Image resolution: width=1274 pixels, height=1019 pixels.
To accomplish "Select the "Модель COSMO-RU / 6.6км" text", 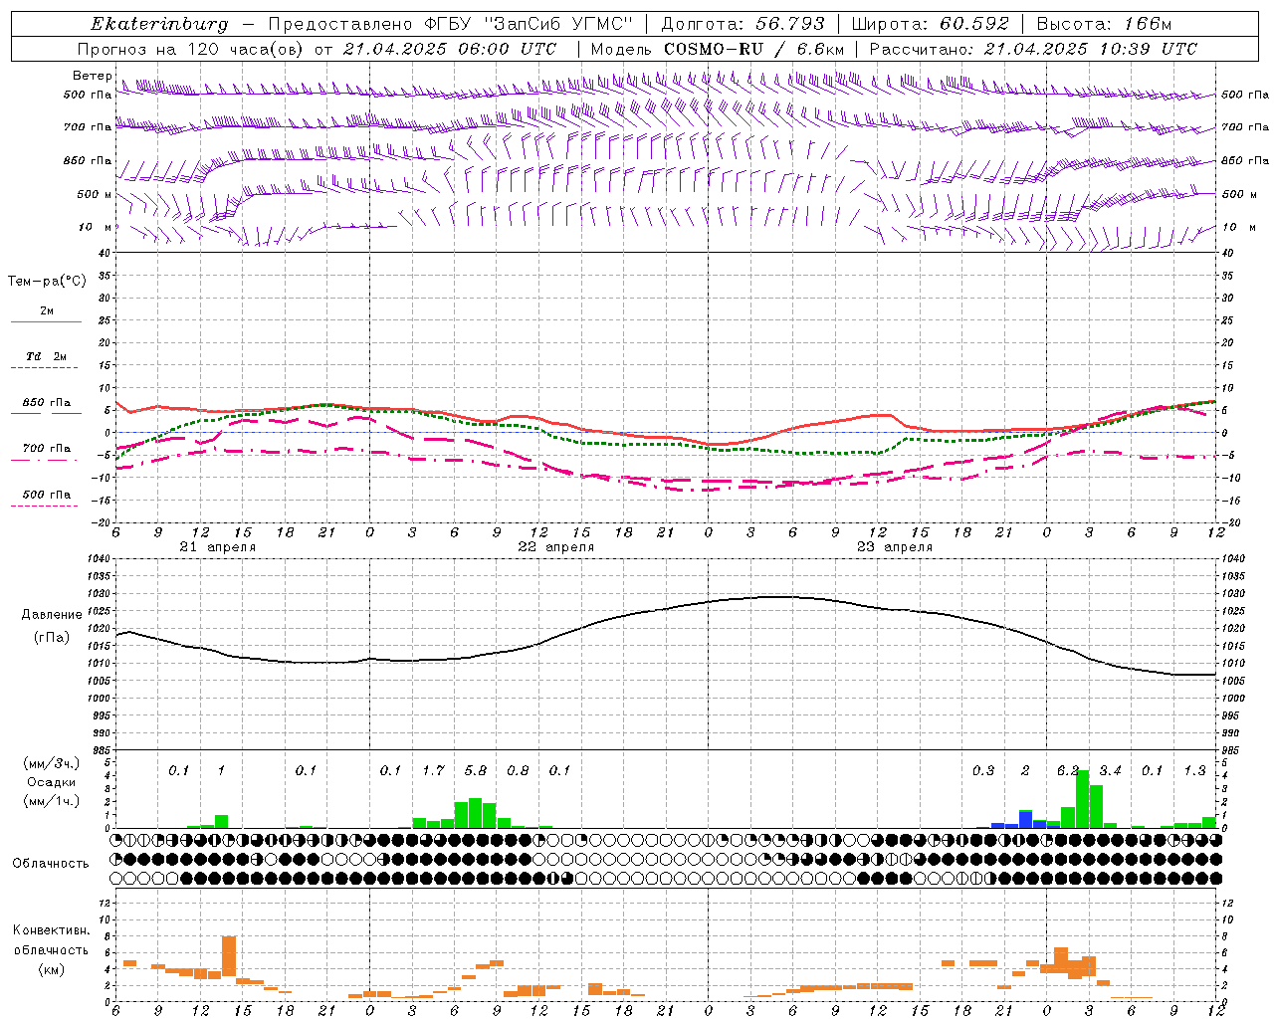I will [x=717, y=49].
